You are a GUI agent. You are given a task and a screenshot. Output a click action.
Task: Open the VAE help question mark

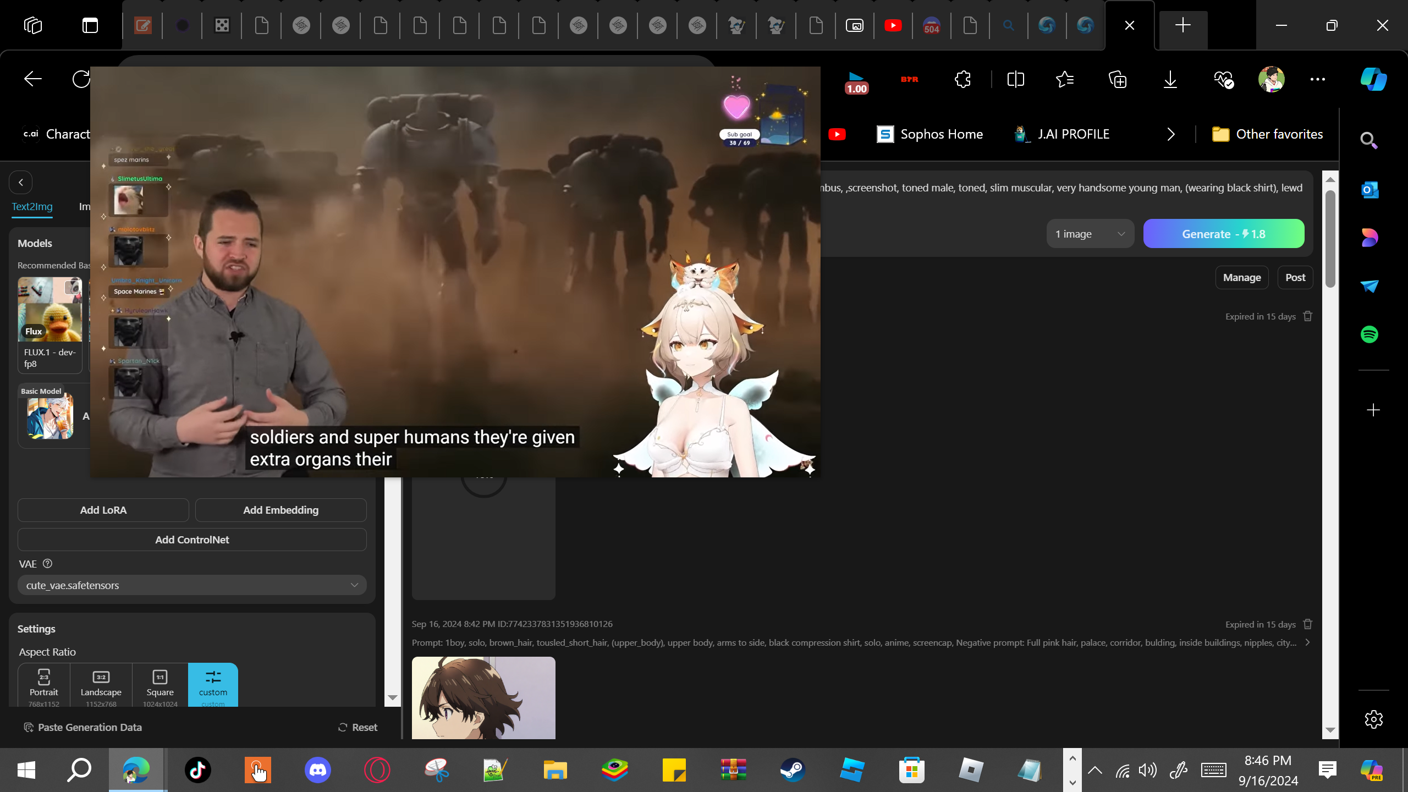(47, 564)
